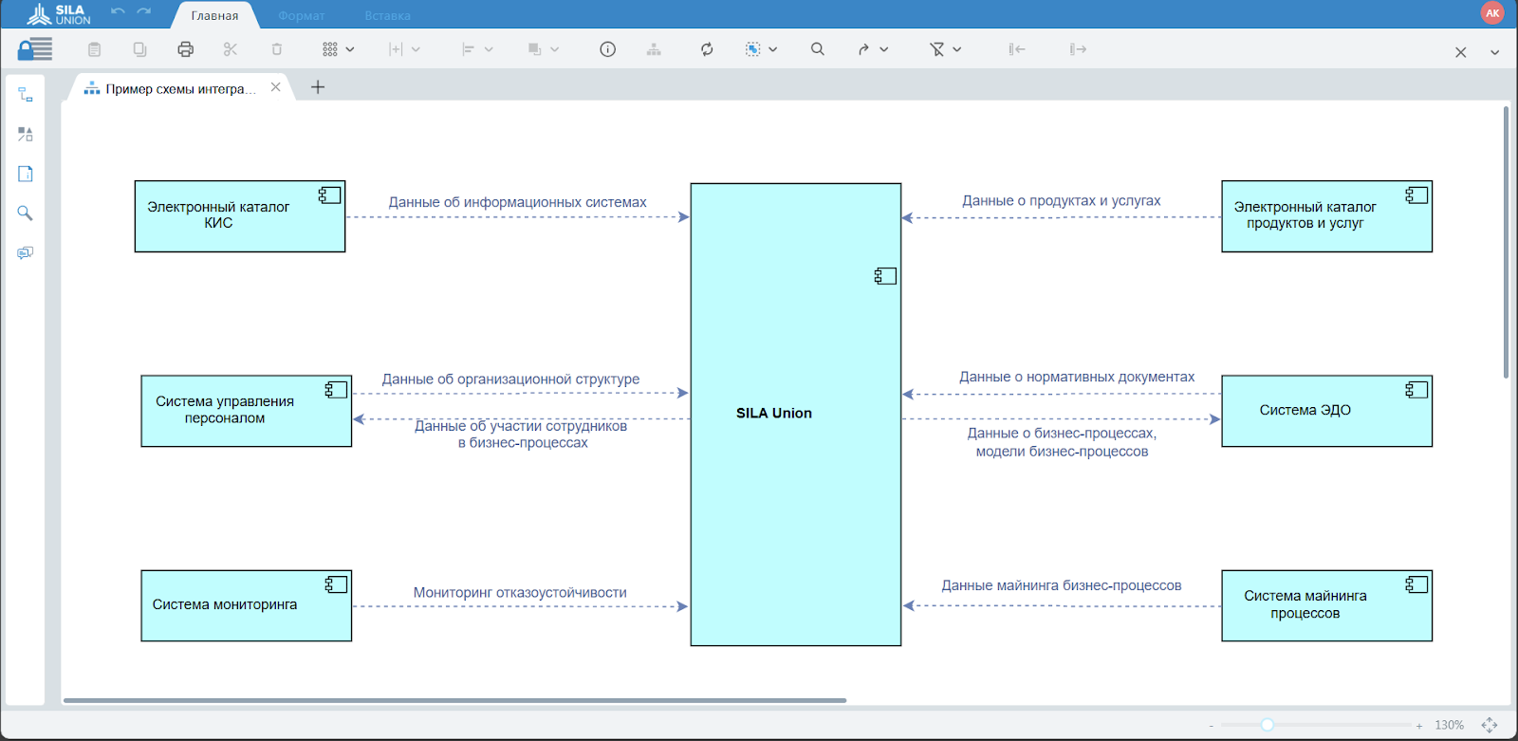
Task: Toggle the lock edit mode icon
Action: pyautogui.click(x=35, y=49)
